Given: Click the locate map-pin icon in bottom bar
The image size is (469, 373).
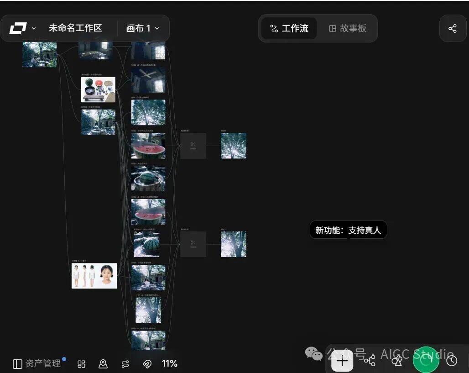Looking at the screenshot, I should (103, 364).
